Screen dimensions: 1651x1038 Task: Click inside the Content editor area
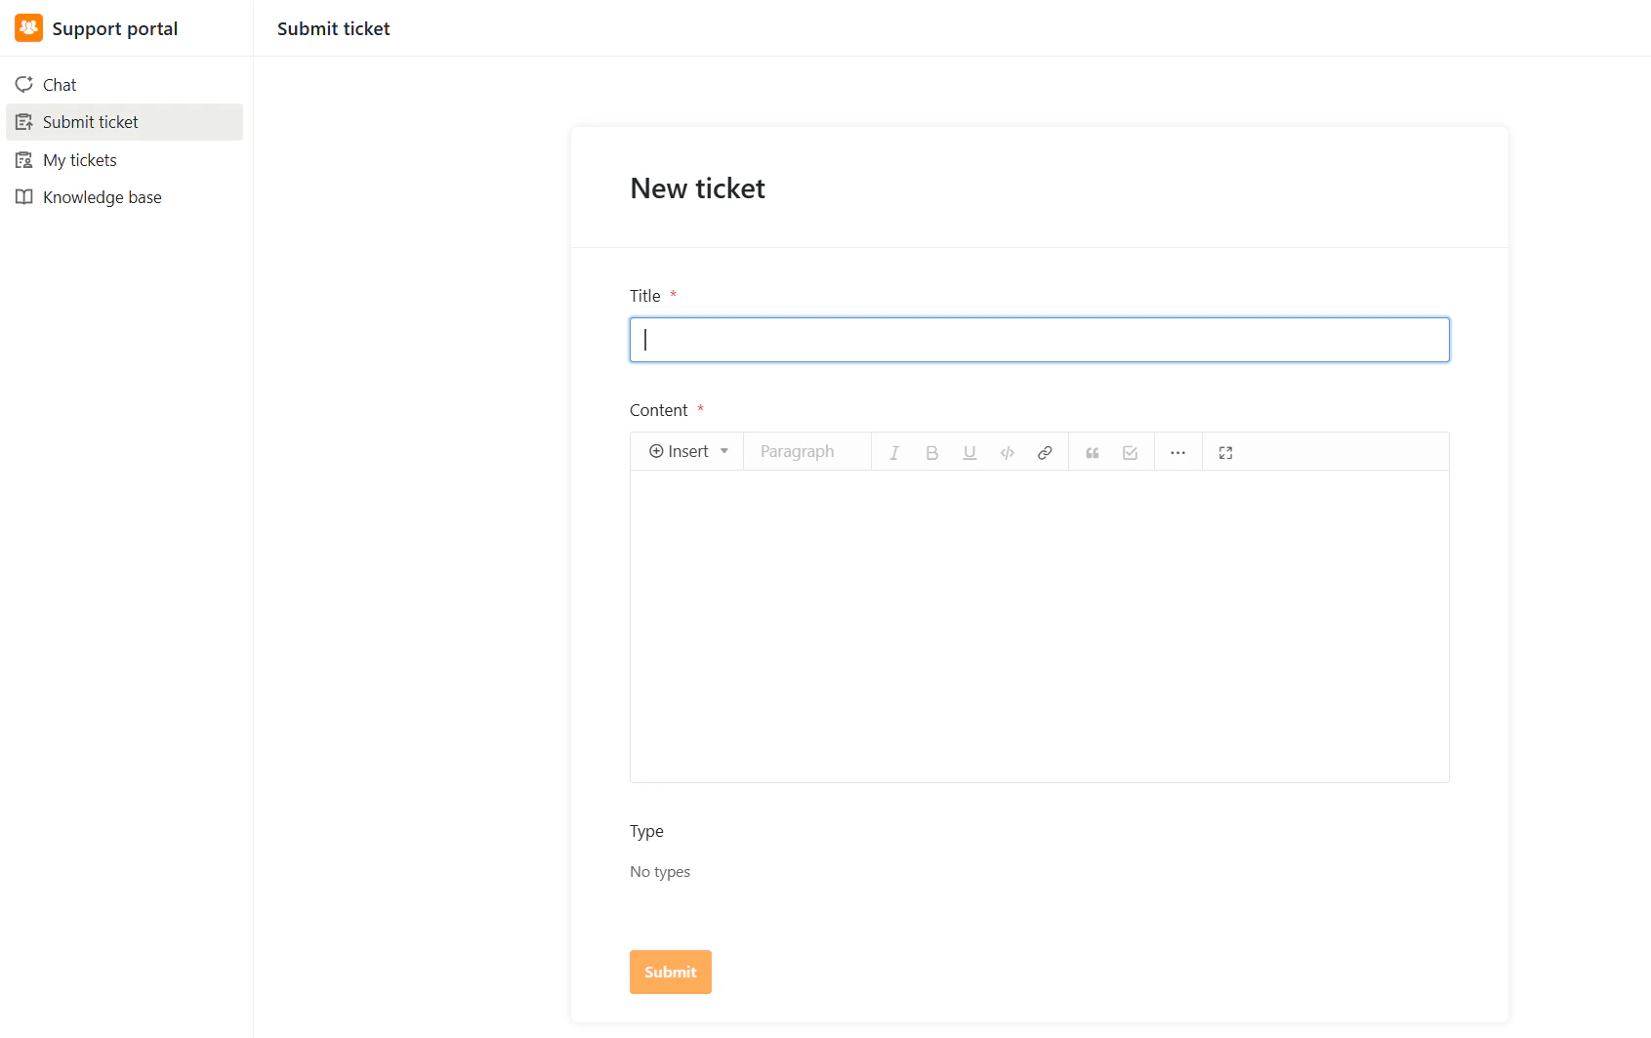(x=1039, y=626)
